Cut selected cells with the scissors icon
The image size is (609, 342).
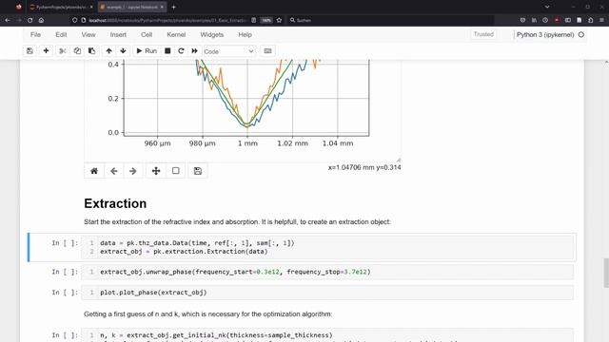pos(63,51)
